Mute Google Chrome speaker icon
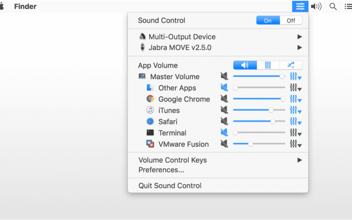This screenshot has height=220, width=352. pos(224,99)
